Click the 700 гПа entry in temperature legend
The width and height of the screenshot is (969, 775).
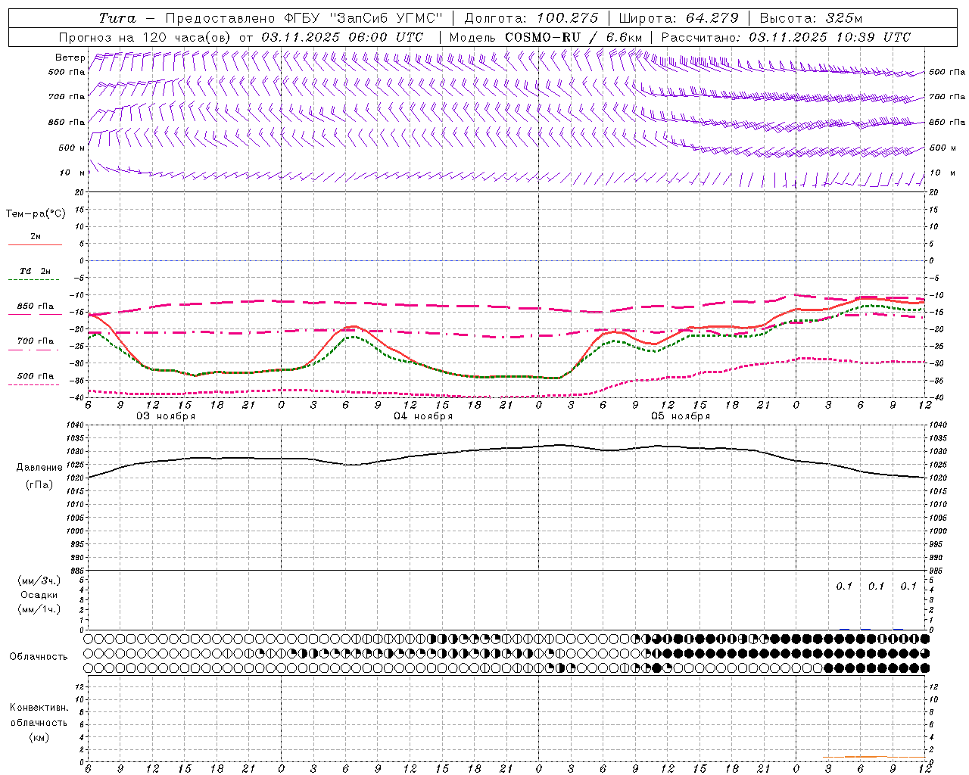click(36, 341)
